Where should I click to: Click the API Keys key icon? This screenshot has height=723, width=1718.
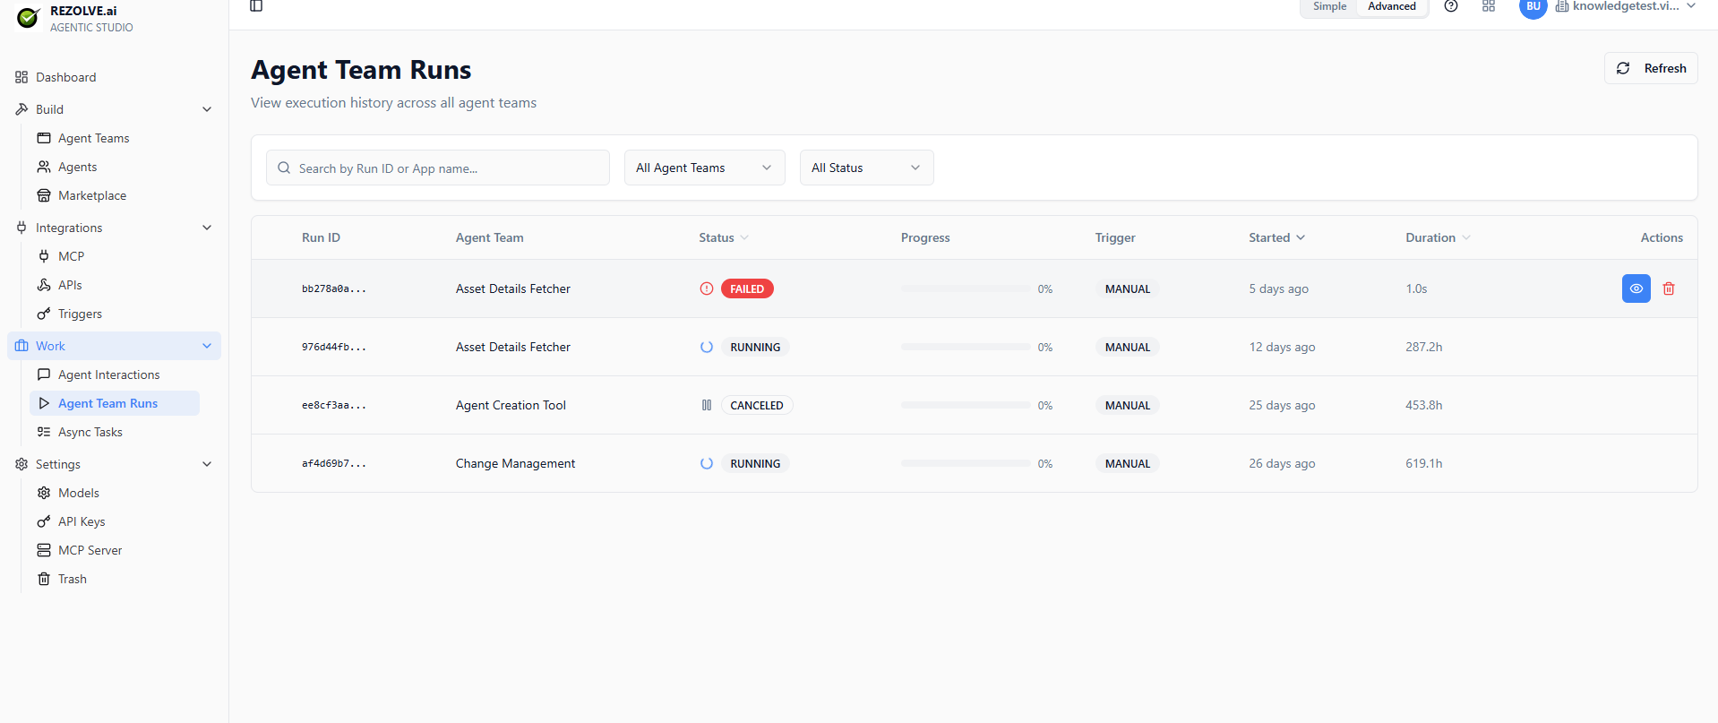pyautogui.click(x=44, y=521)
